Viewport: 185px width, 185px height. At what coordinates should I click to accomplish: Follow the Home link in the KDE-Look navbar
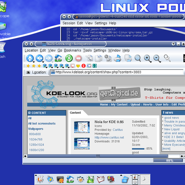(x=104, y=105)
